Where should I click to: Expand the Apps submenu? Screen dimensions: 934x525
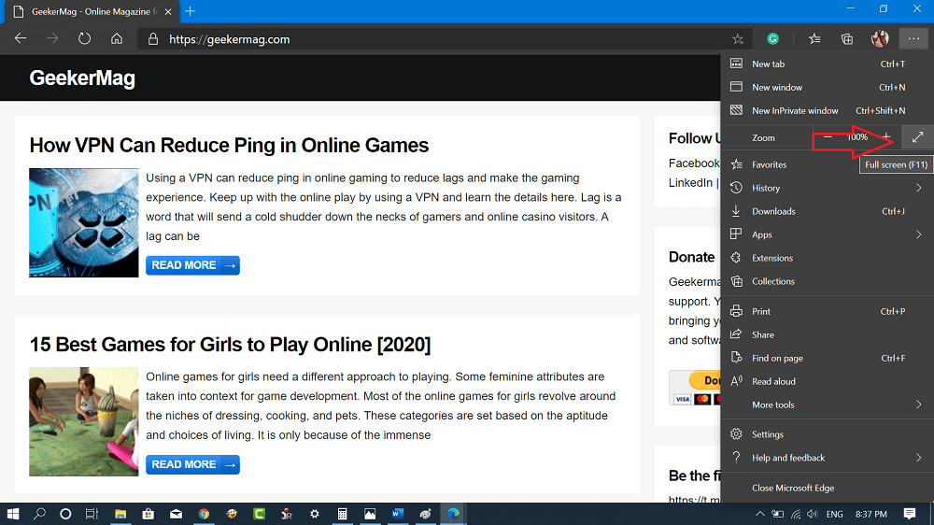(x=827, y=234)
